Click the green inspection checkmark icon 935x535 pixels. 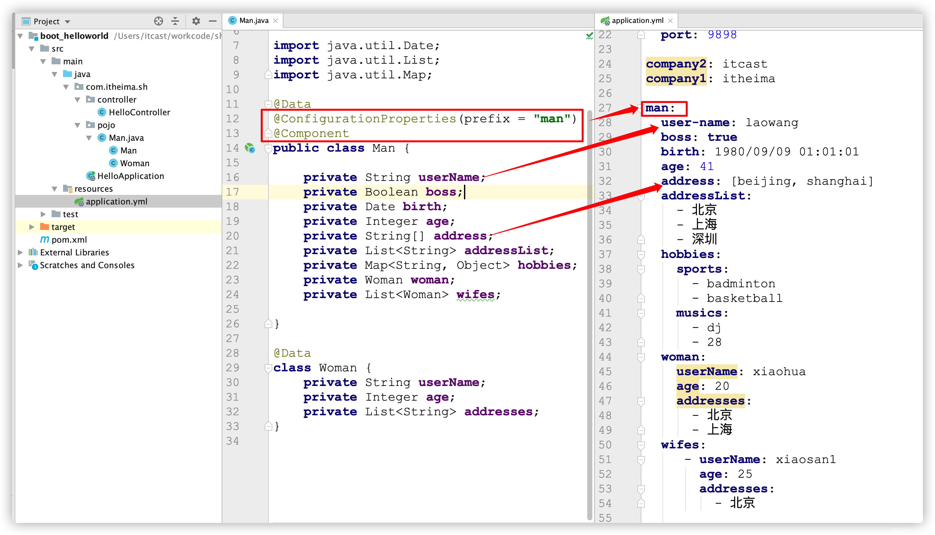589,36
